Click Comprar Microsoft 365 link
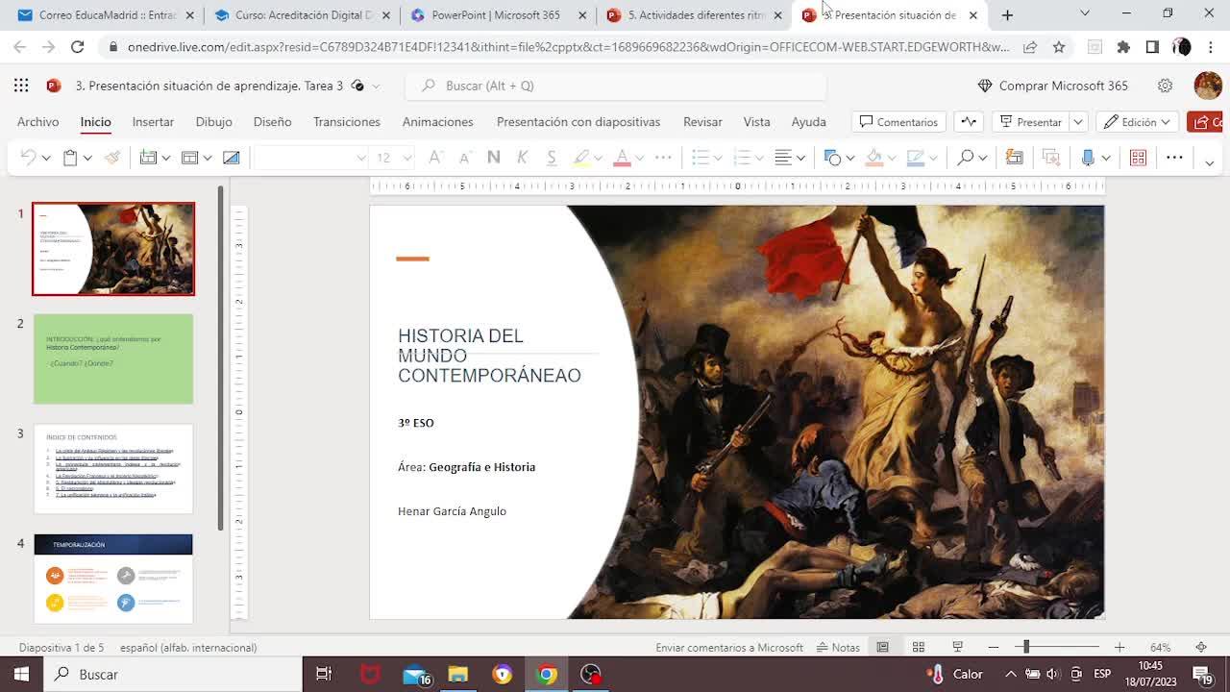Screen dimensions: 1230x692 click(x=1052, y=86)
